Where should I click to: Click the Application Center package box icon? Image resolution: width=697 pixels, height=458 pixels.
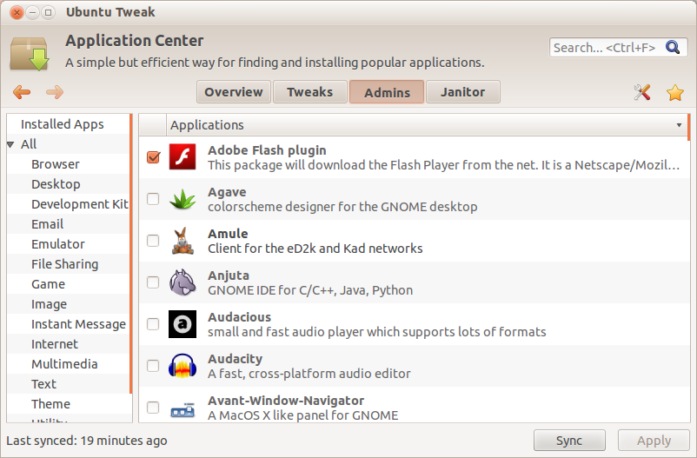coord(30,54)
